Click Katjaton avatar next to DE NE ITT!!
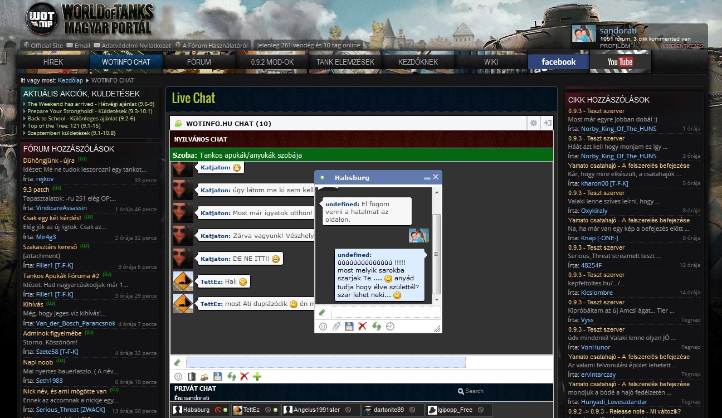The image size is (722, 418). (183, 258)
